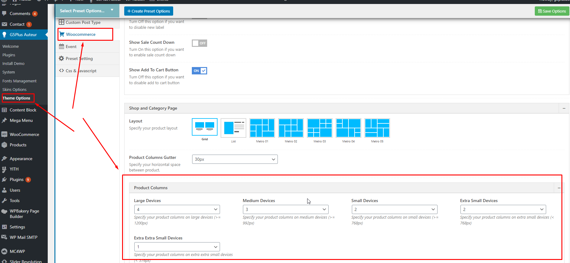Screen dimensions: 570x263
Task: Open WPBakery Page Builder via its icon
Action: click(x=4, y=211)
